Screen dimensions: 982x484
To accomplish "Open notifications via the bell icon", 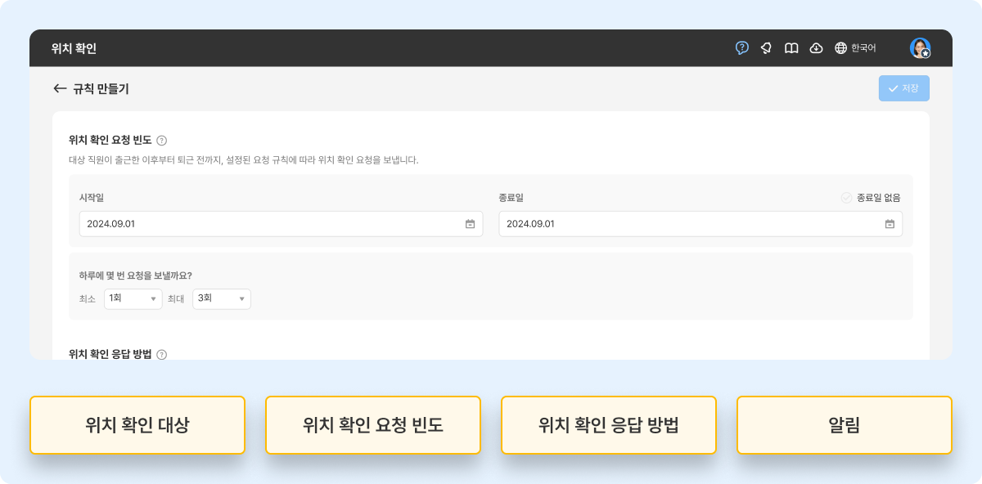I will pos(766,48).
